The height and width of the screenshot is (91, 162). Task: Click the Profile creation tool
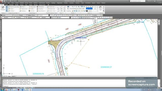32,9
